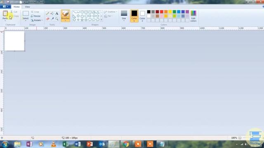Pick the green color swatch
Viewport: 264px width, 148px height.
click(x=174, y=12)
